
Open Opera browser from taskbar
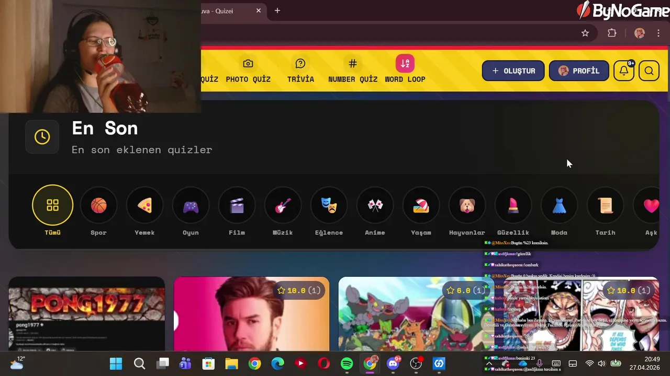pos(323,363)
